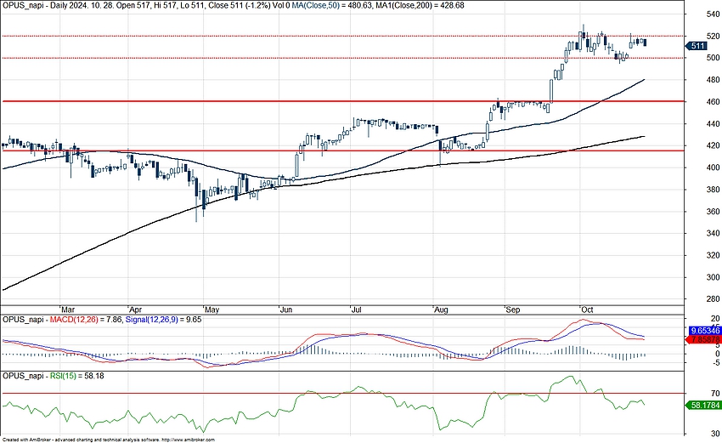Click the 360 price axis label
This screenshot has width=722, height=443.
[x=713, y=212]
